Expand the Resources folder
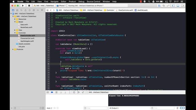 click(x=15, y=19)
